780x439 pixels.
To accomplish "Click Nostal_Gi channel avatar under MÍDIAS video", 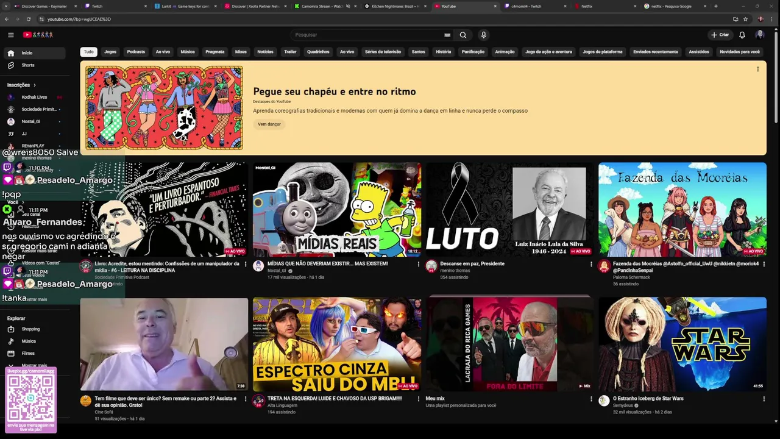I will [x=258, y=266].
